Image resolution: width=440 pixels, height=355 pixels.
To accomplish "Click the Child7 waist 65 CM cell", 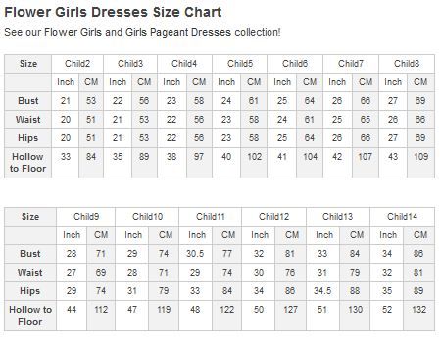I will (x=366, y=120).
